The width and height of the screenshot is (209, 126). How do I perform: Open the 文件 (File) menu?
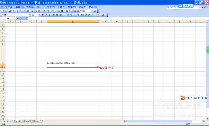9,7
